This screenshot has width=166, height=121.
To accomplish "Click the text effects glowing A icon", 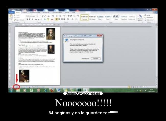I will [45, 19].
